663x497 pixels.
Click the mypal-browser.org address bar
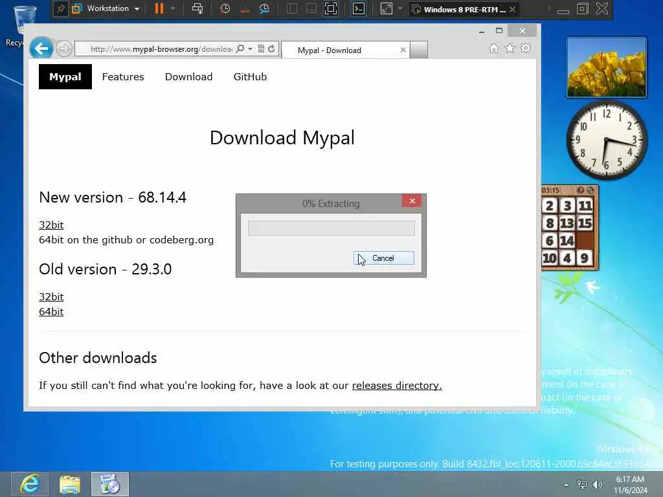161,49
